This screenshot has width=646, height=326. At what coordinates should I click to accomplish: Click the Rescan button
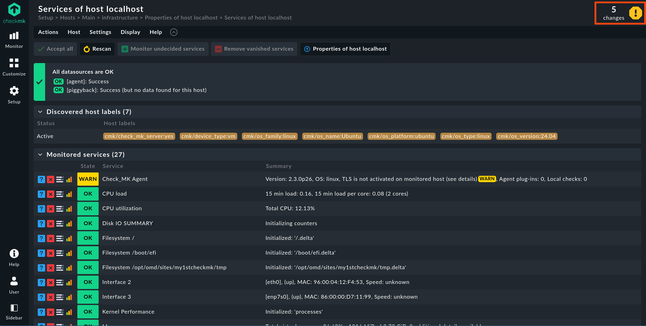(x=97, y=49)
